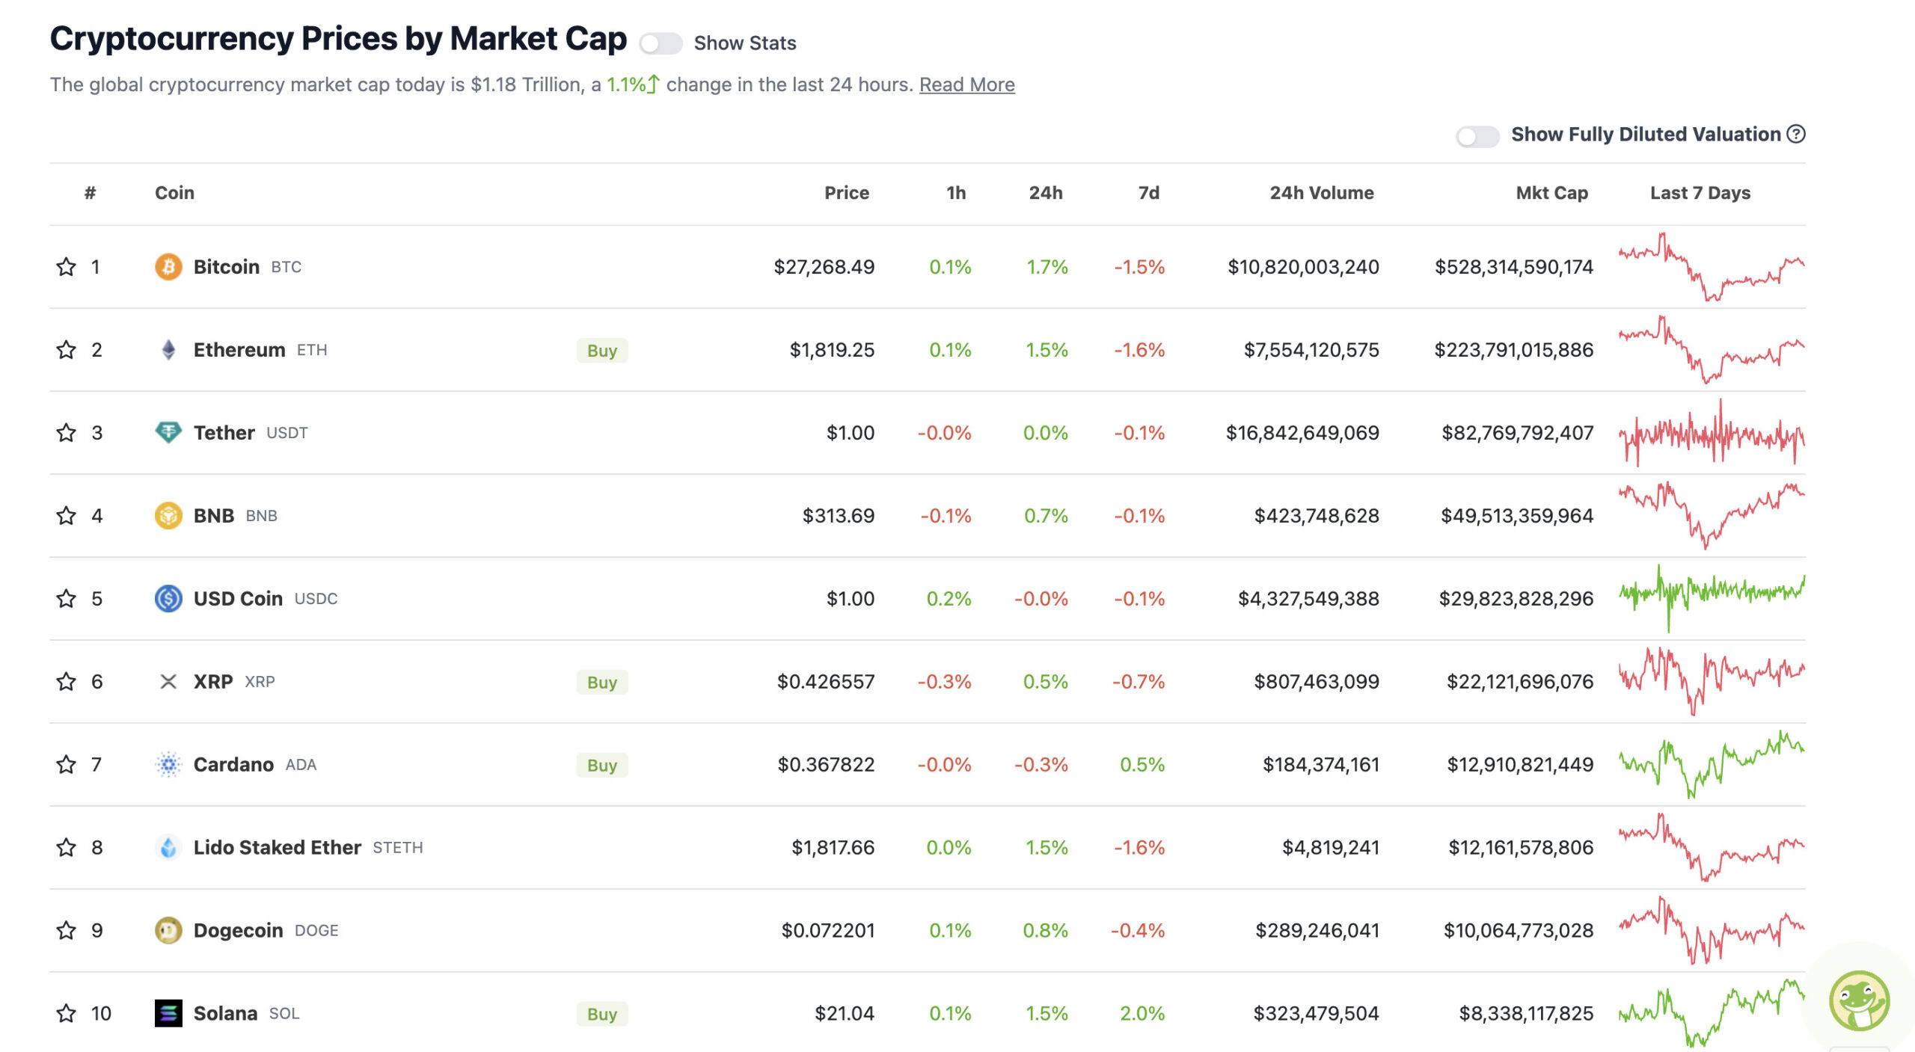
Task: Open the Read More link
Action: click(x=966, y=84)
